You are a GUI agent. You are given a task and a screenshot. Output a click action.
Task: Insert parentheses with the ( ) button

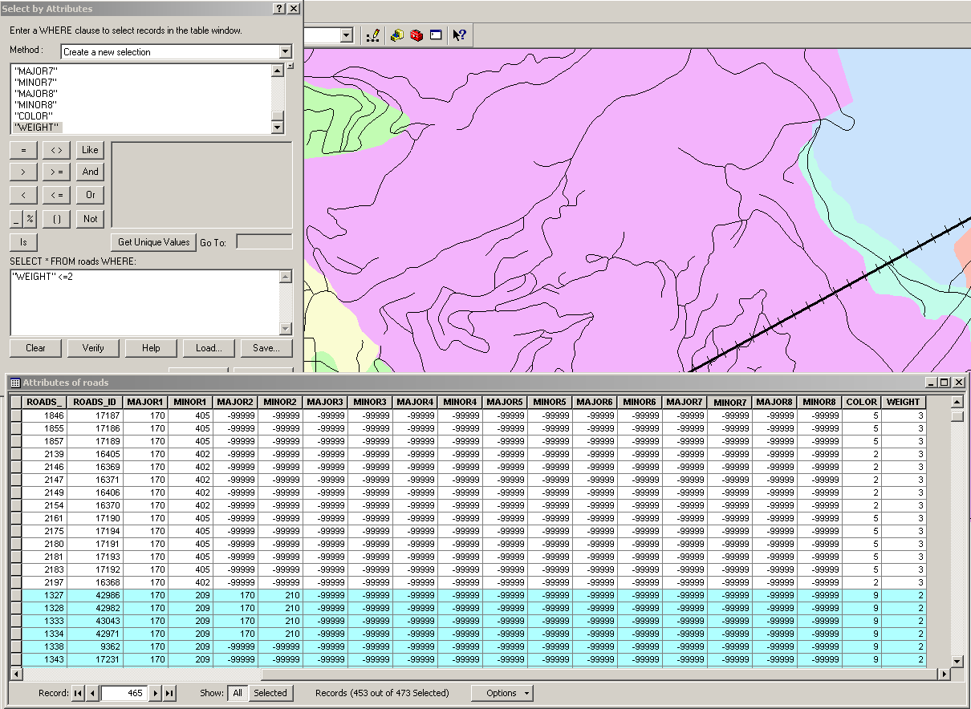click(x=56, y=218)
